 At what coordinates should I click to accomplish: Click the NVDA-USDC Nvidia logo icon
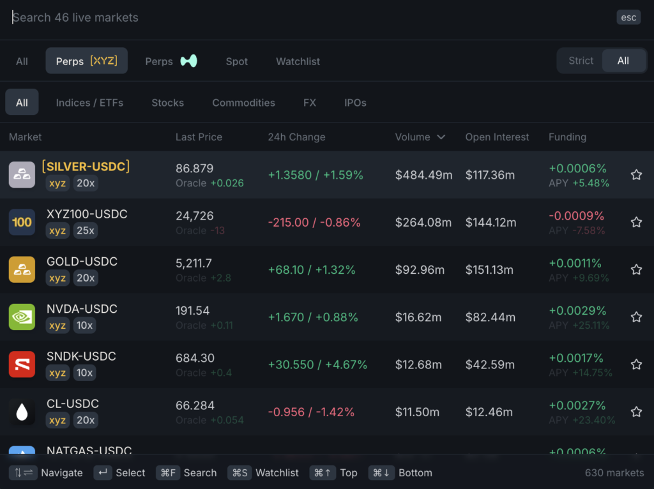click(x=22, y=317)
